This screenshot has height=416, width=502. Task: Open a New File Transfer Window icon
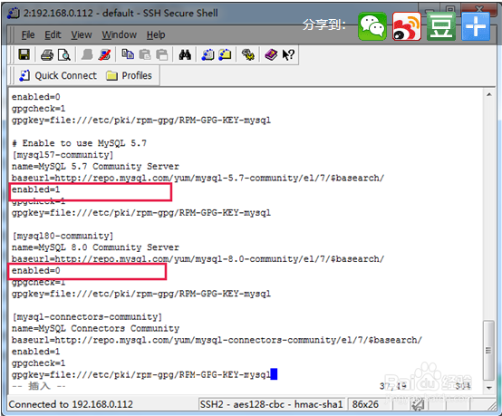click(x=225, y=54)
